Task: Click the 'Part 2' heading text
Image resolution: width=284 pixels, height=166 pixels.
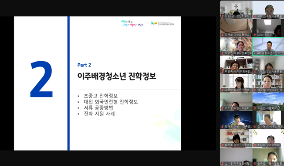Action: pos(84,65)
